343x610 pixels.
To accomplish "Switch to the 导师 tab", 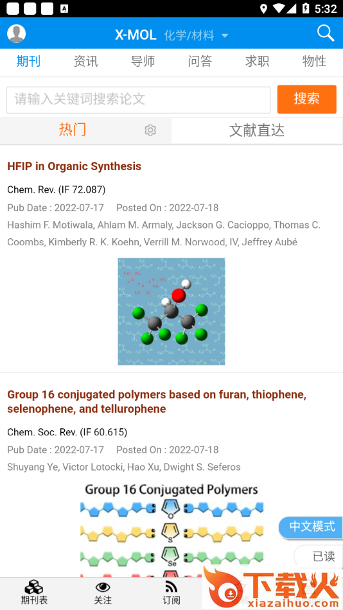I will tap(143, 61).
